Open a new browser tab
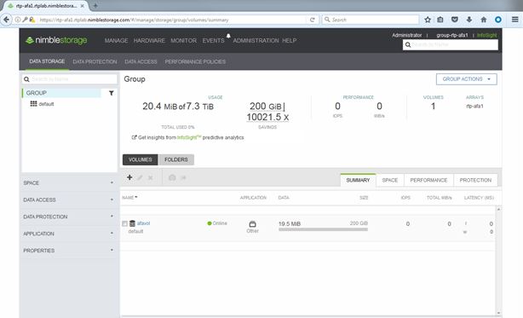This screenshot has width=523, height=318. (x=95, y=6)
